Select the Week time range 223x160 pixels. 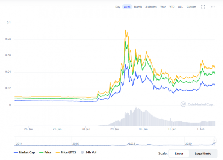click(x=127, y=7)
